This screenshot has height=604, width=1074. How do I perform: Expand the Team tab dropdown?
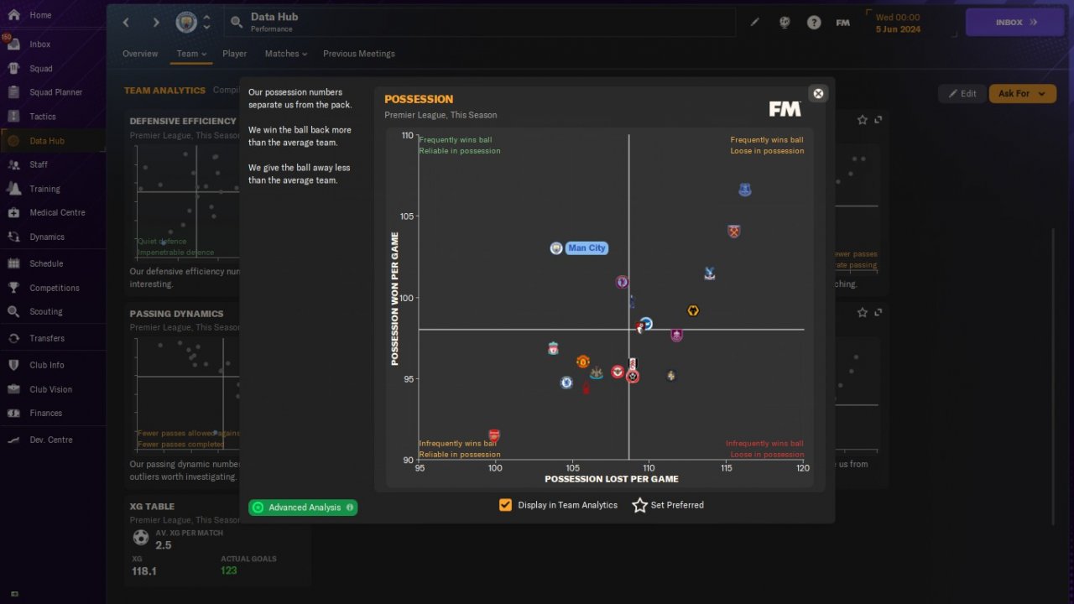click(x=191, y=54)
